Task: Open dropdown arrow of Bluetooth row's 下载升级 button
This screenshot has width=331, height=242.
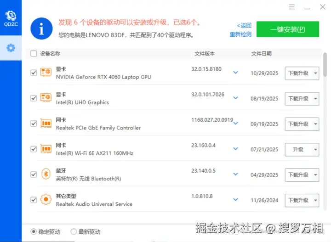Action: pos(315,175)
